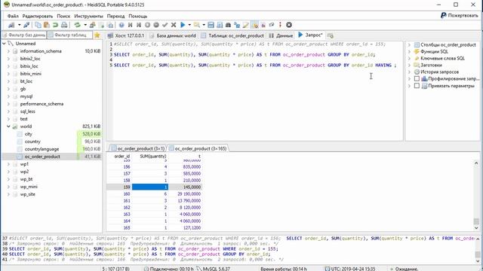Select the oc_order_product table in tree
The width and height of the screenshot is (483, 271).
click(42, 157)
